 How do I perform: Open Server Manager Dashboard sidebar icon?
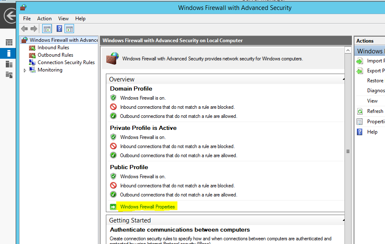(x=9, y=43)
